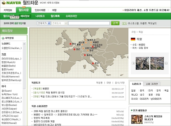The width and height of the screenshot is (171, 126).
Task: Click the 뮌헨 map marker
Action: click(x=88, y=50)
